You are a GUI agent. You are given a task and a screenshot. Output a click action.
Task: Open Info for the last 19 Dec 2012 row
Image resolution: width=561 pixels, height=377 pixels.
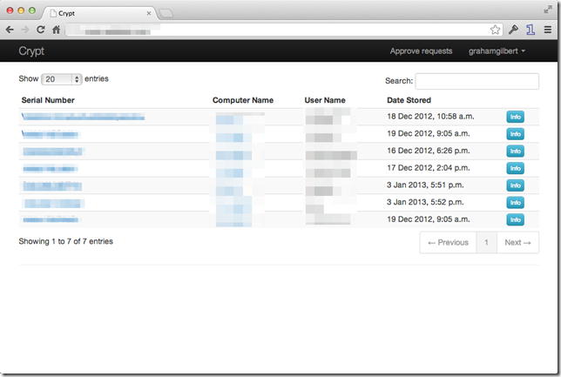[x=515, y=219]
